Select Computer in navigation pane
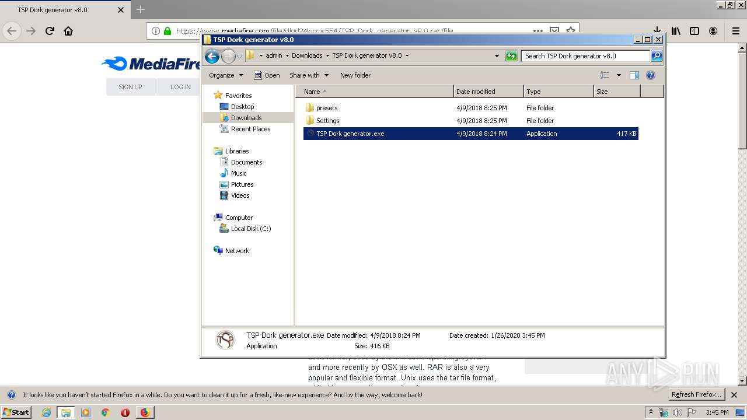 click(239, 218)
